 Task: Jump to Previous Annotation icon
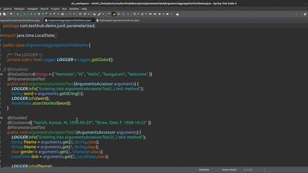pos(142,14)
